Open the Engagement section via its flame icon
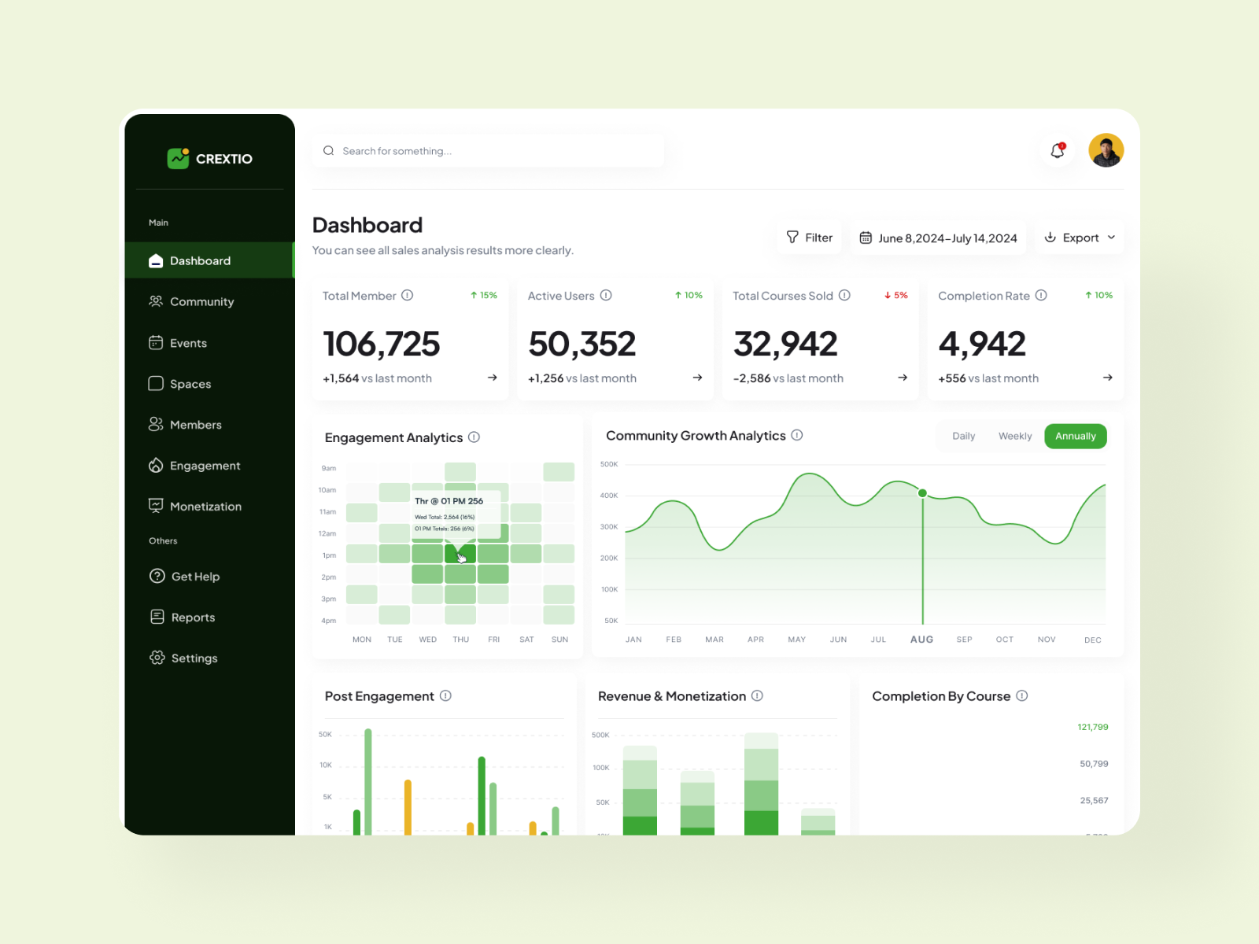This screenshot has height=944, width=1259. (x=157, y=465)
